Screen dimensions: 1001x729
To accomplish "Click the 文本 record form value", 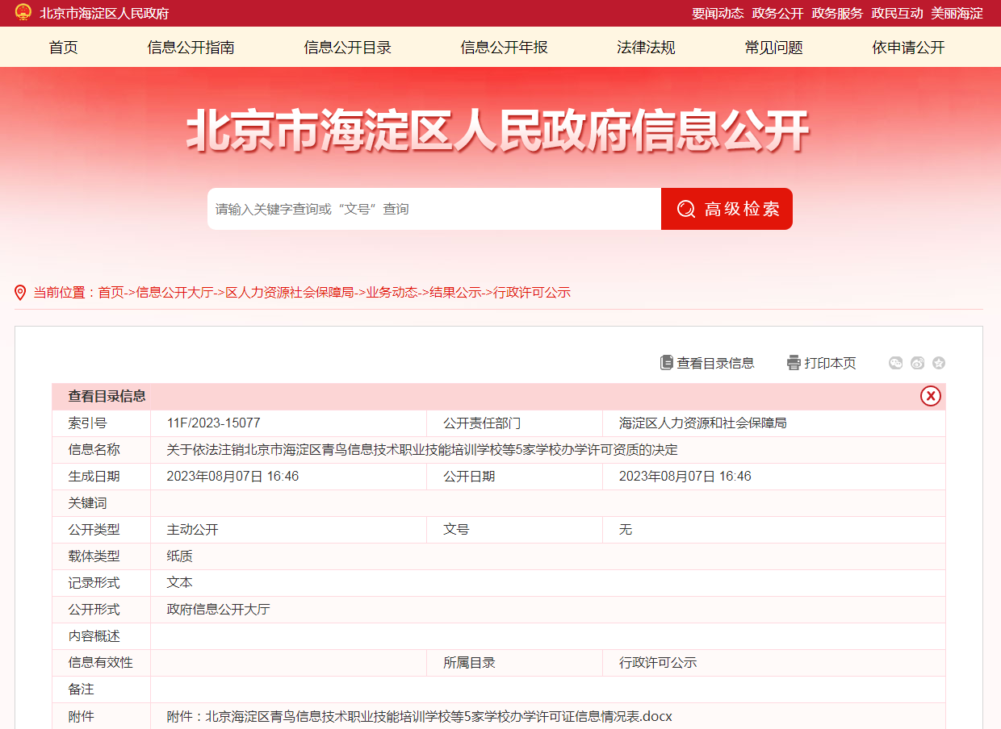I will point(179,582).
